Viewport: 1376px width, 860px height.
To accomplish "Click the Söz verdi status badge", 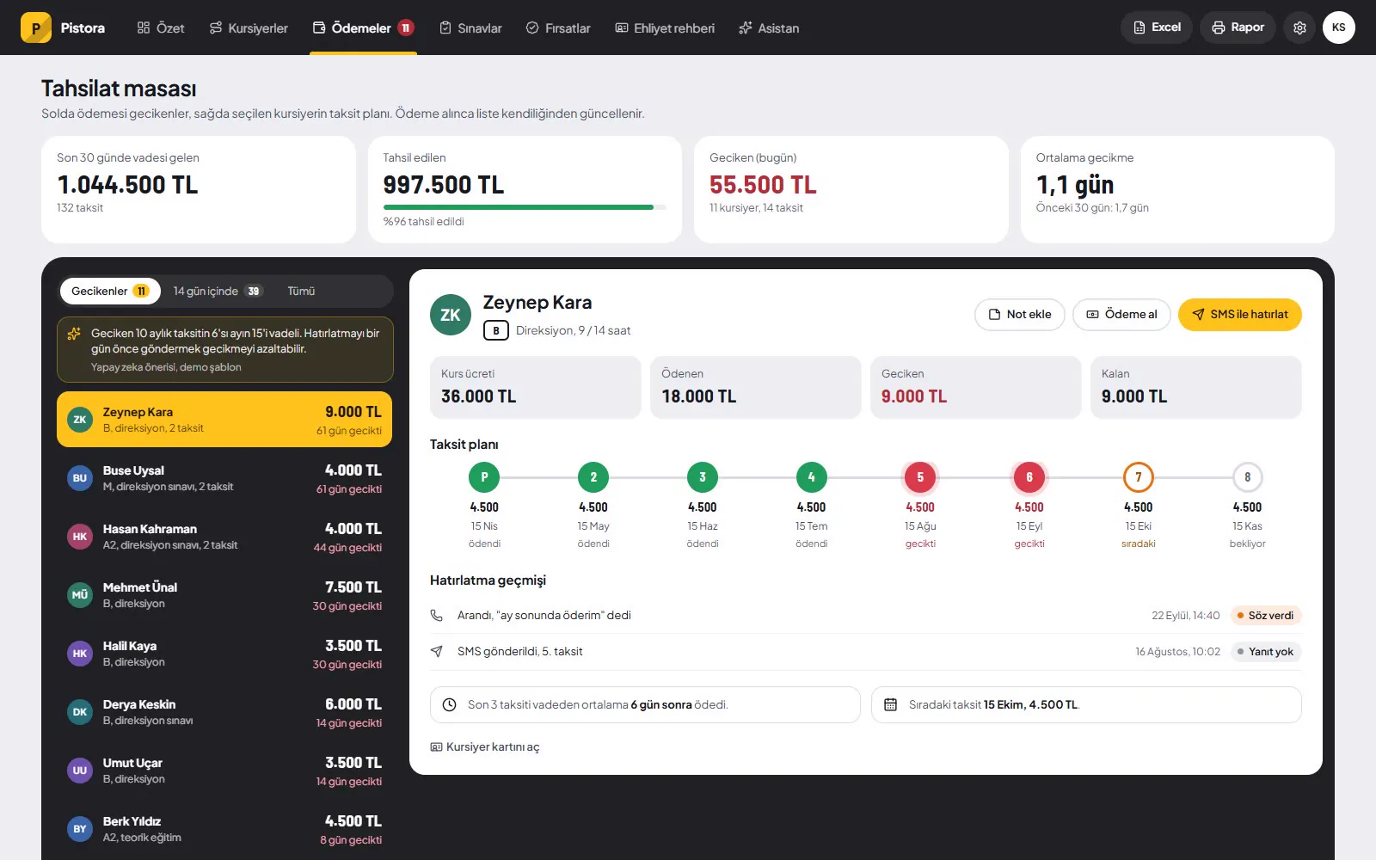I will point(1266,616).
